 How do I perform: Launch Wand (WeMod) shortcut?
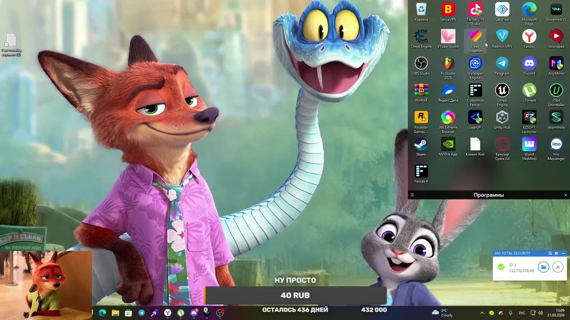(x=529, y=149)
